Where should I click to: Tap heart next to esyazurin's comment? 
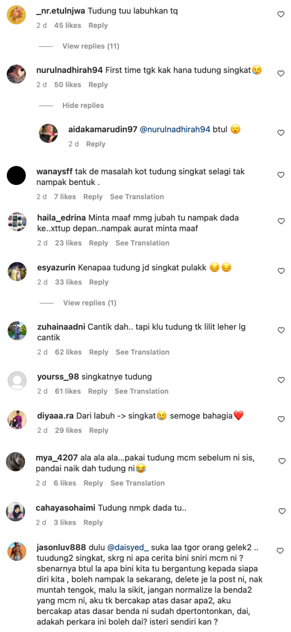[281, 271]
